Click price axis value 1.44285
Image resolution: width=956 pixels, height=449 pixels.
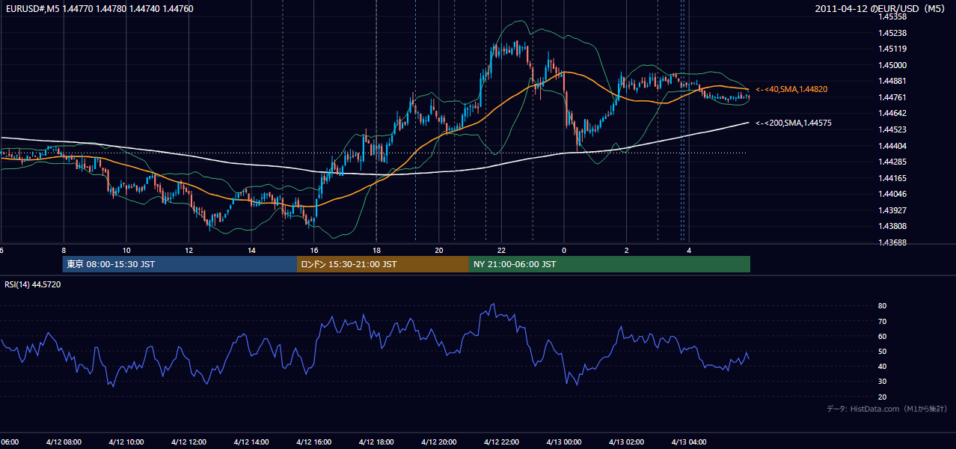click(x=892, y=162)
